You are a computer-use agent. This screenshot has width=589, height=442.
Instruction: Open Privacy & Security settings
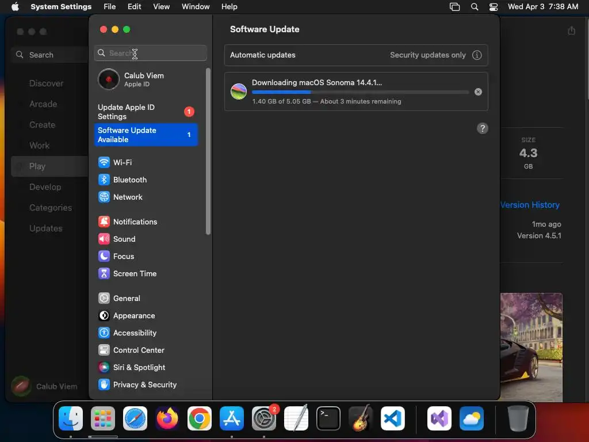coord(137,385)
